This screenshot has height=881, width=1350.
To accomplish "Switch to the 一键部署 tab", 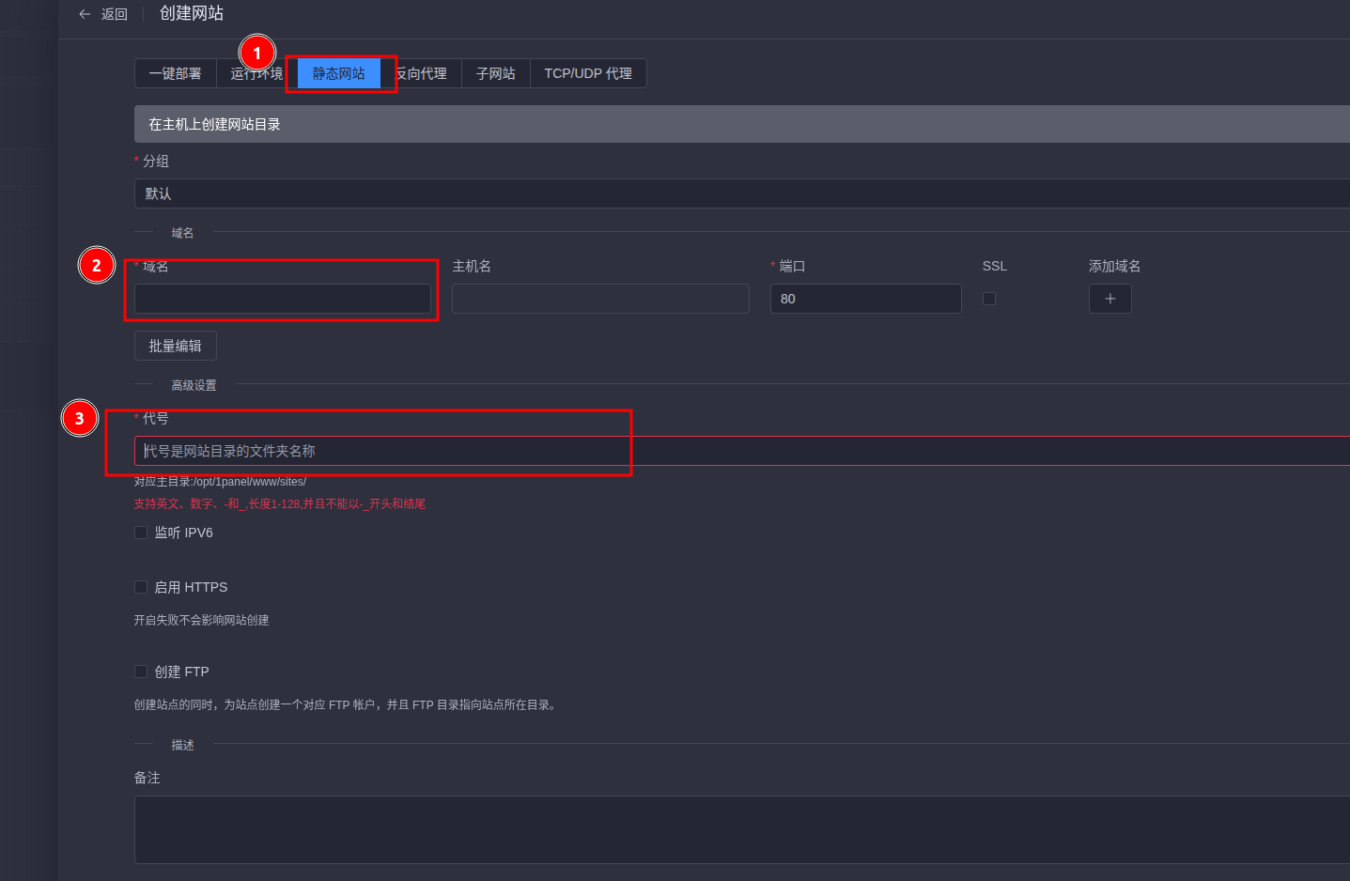I will tap(176, 73).
